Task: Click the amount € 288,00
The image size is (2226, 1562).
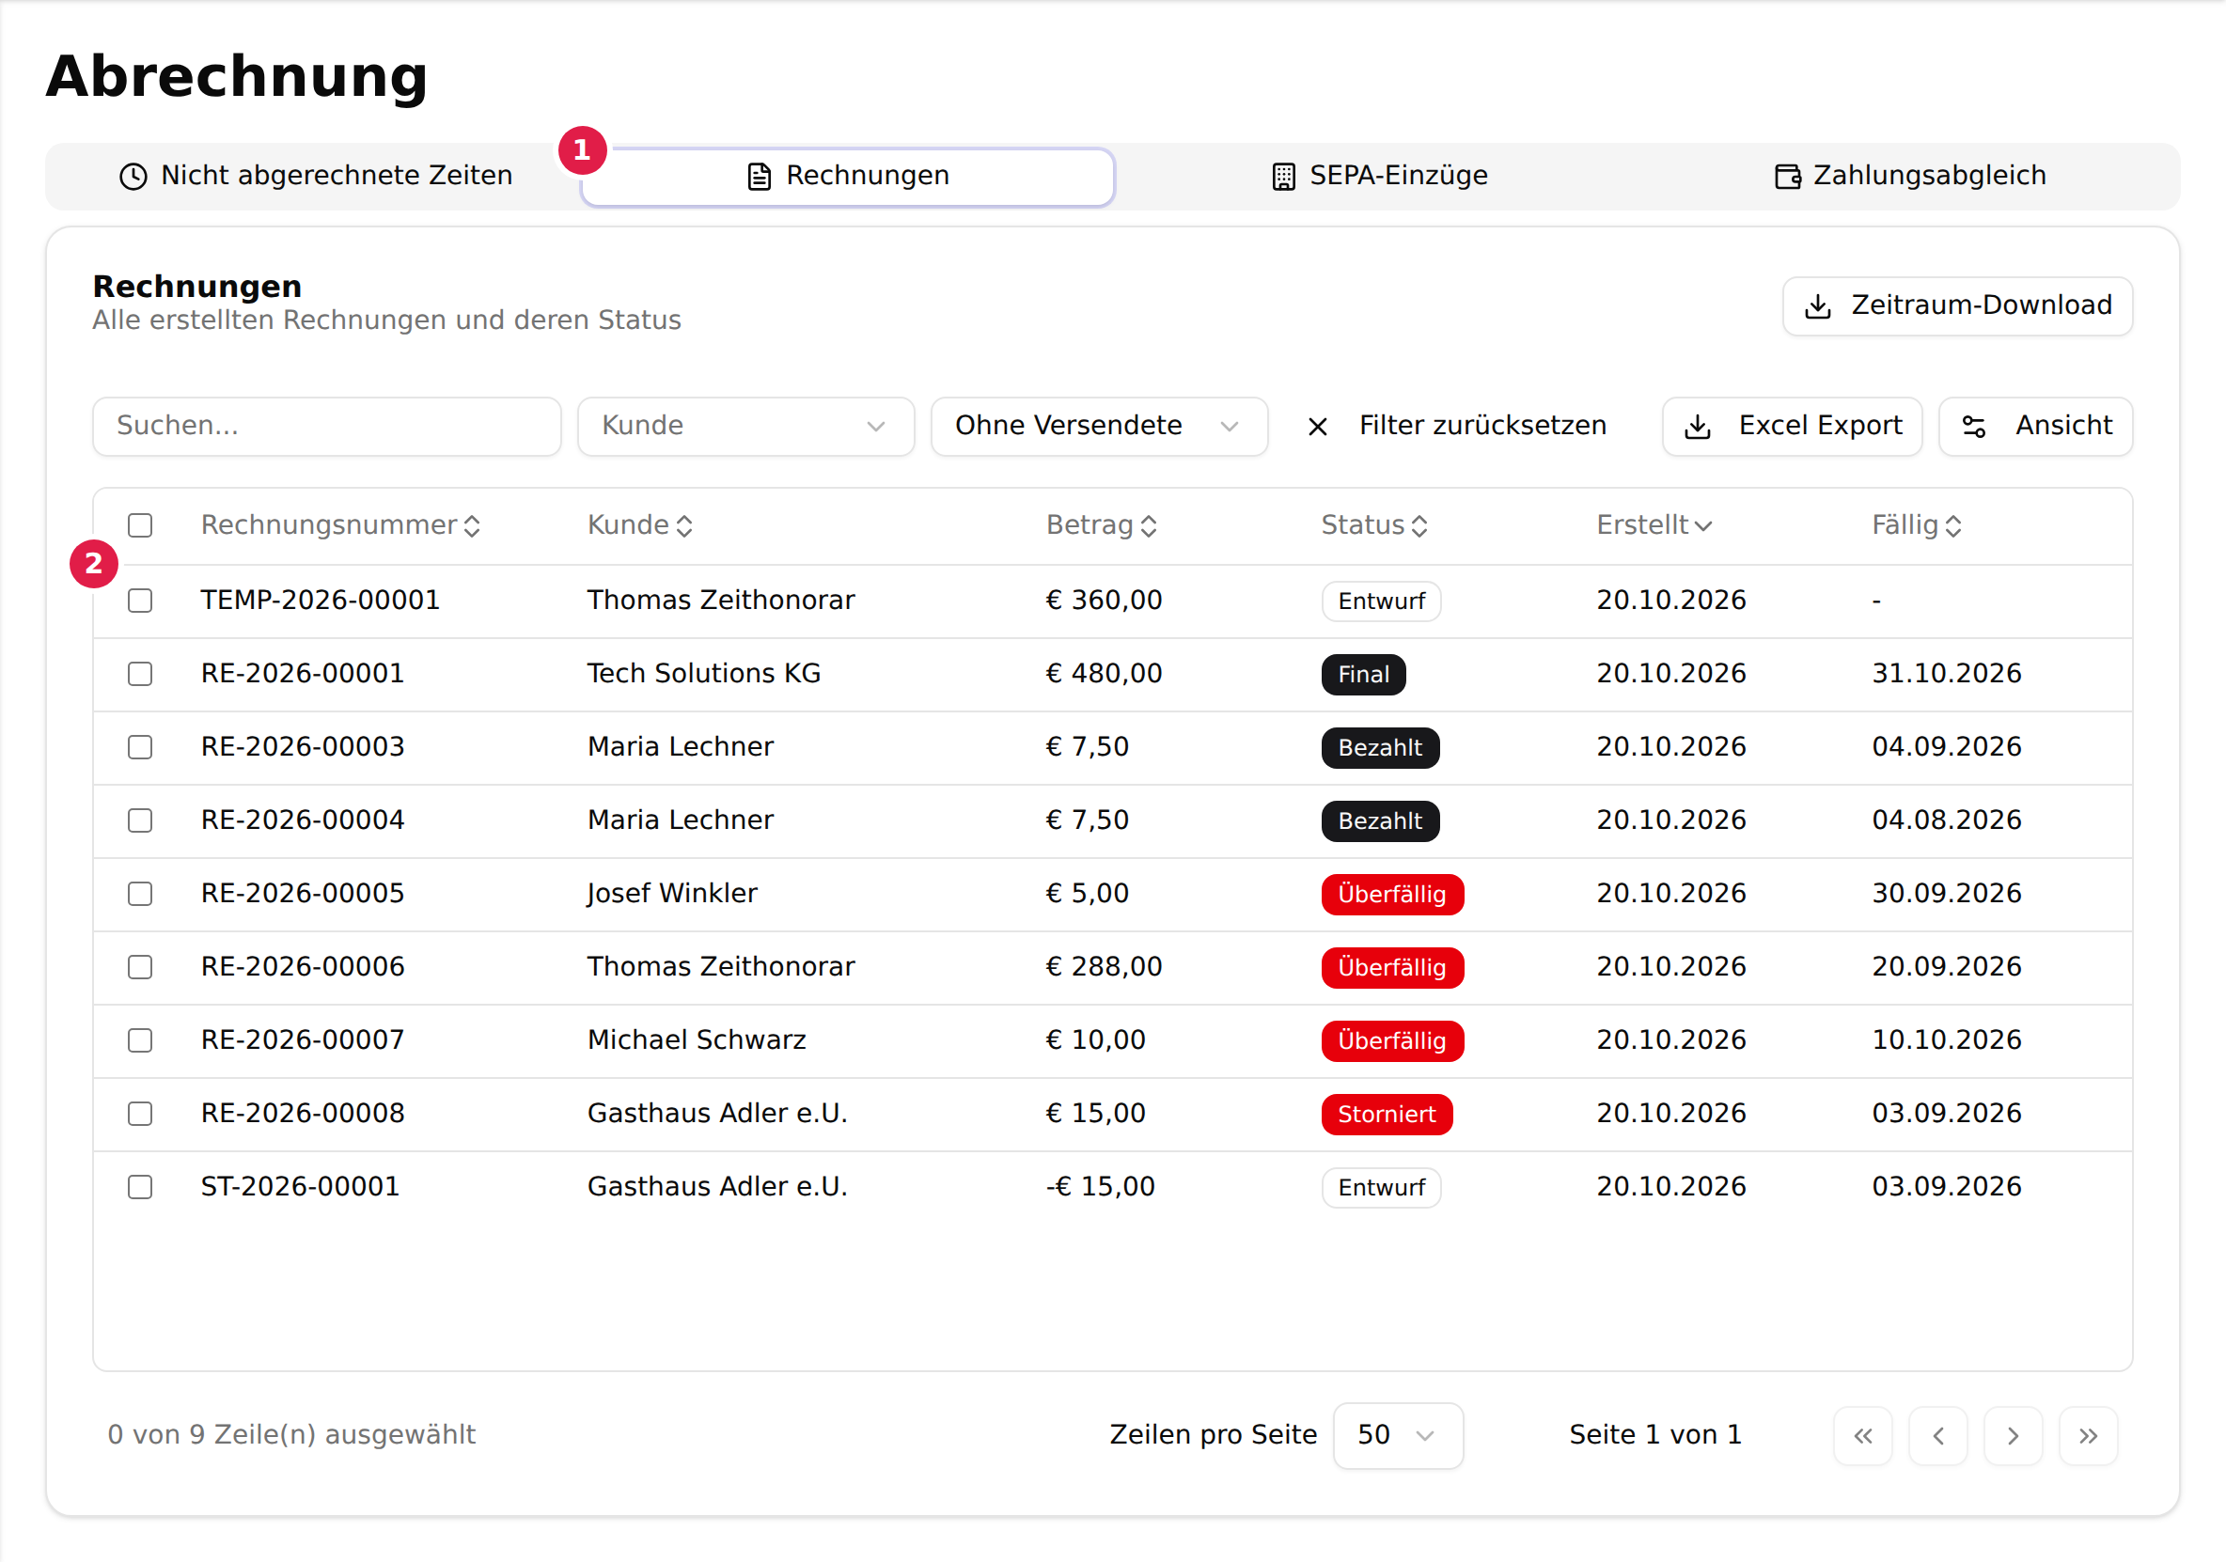Action: pos(1104,967)
